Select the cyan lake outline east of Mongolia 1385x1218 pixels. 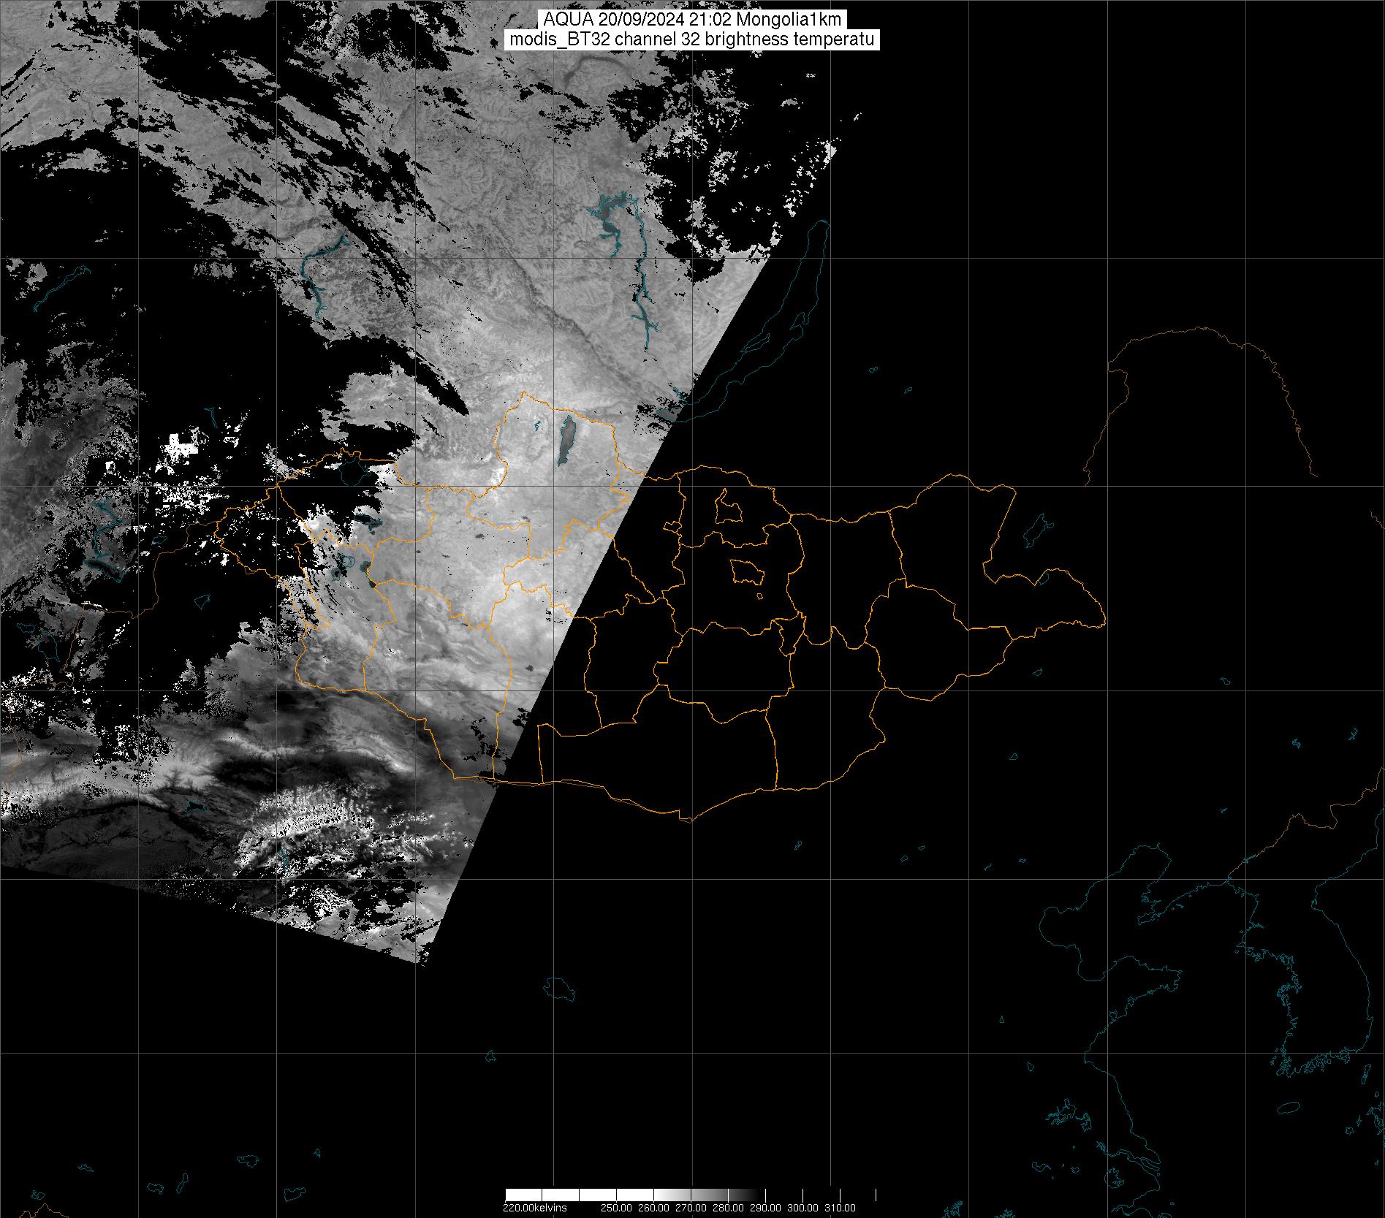coord(1035,529)
